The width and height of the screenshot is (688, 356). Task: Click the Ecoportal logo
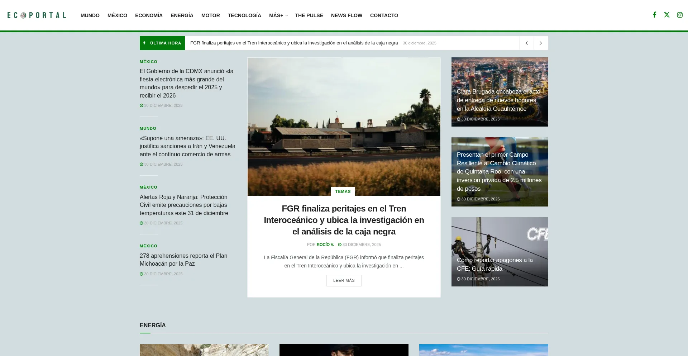(x=36, y=15)
